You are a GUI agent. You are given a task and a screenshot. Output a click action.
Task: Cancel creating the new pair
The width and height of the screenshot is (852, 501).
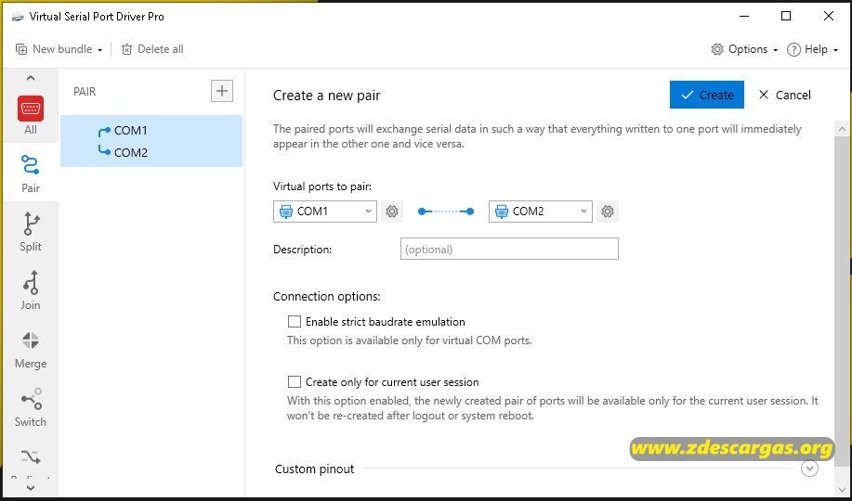pos(784,95)
